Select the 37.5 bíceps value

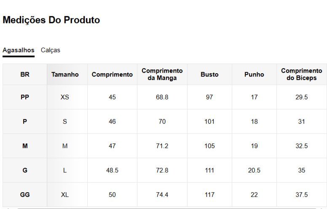301,195
